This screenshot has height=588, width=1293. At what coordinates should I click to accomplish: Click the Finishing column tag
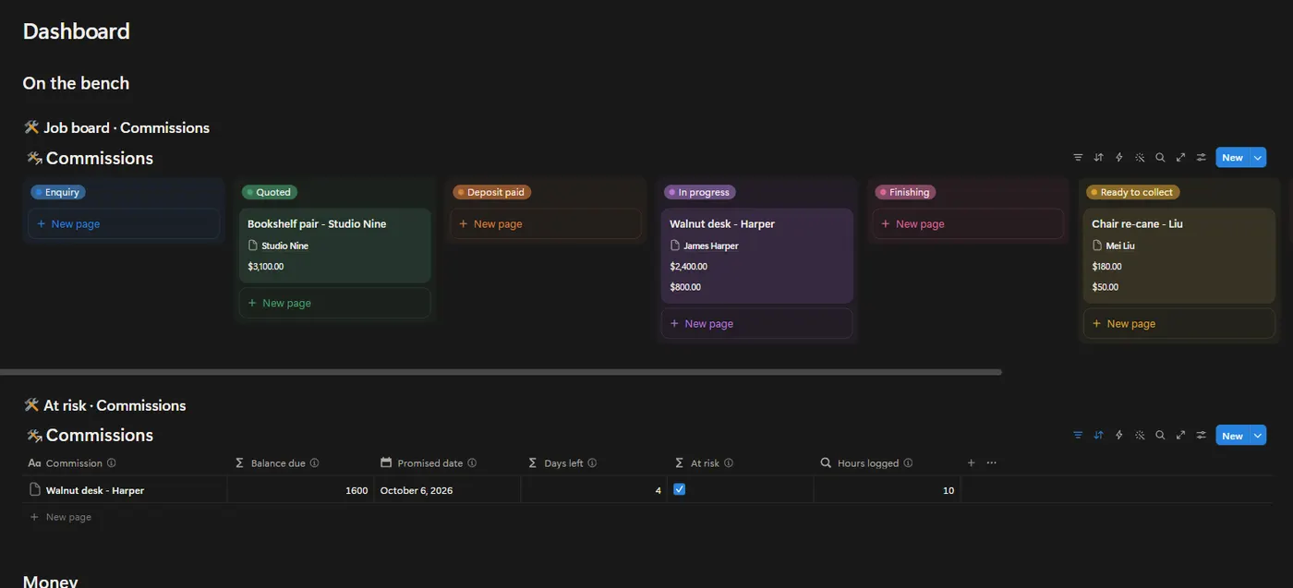coord(906,192)
